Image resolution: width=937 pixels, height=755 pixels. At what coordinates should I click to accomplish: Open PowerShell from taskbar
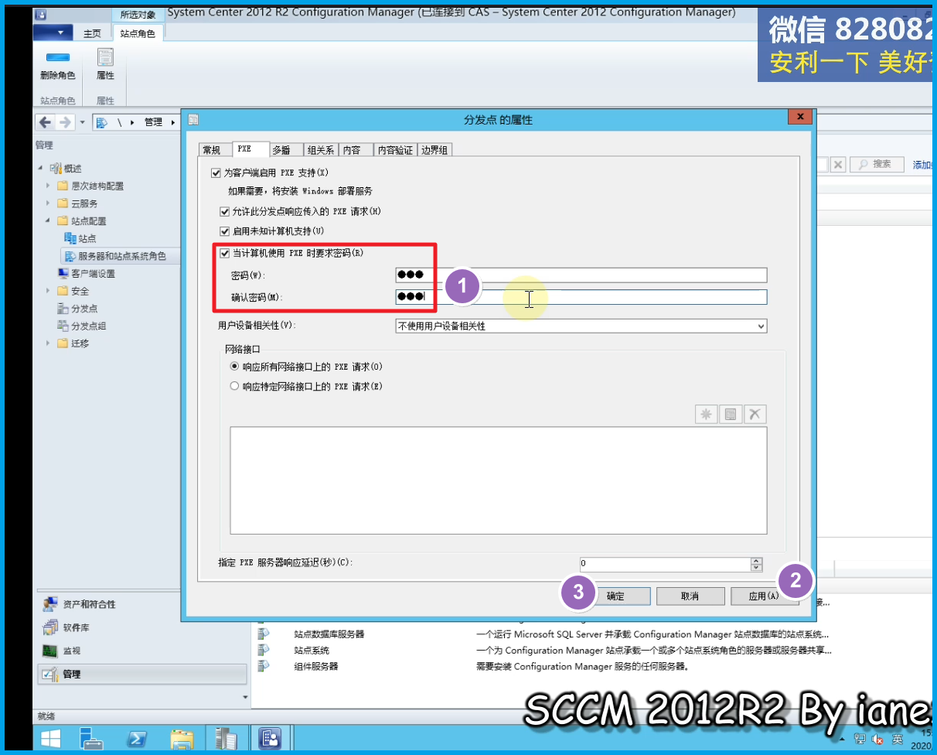(138, 738)
